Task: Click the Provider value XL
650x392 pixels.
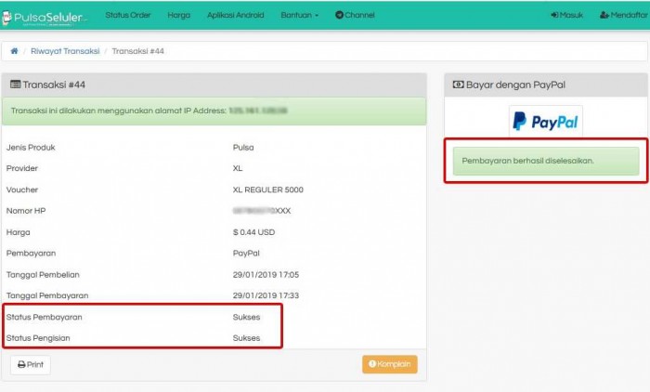Action: (x=238, y=168)
